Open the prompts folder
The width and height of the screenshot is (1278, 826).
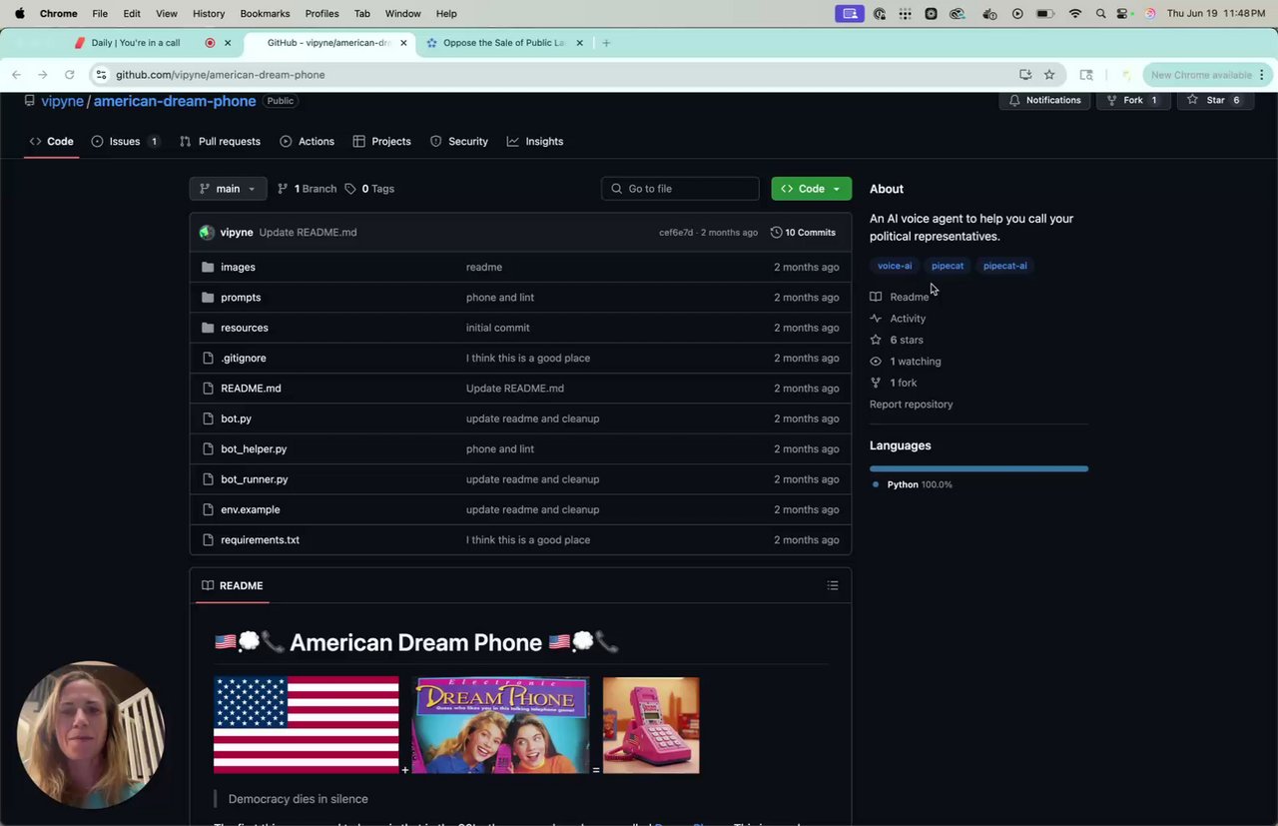pyautogui.click(x=241, y=298)
